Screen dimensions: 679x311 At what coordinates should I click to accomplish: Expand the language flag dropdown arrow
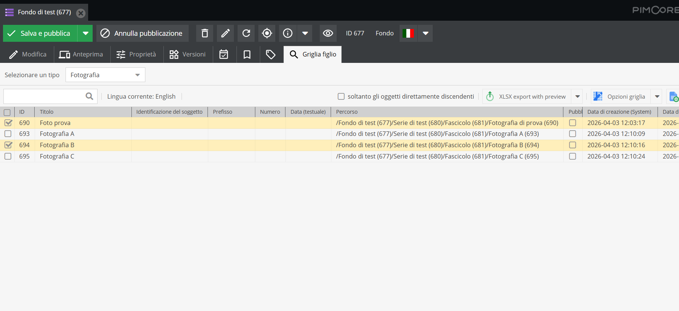click(x=426, y=34)
